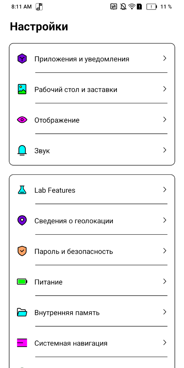Image resolution: width=184 pixels, height=368 pixels.
Task: Tap the green battery Питание icon
Action: [x=22, y=282]
